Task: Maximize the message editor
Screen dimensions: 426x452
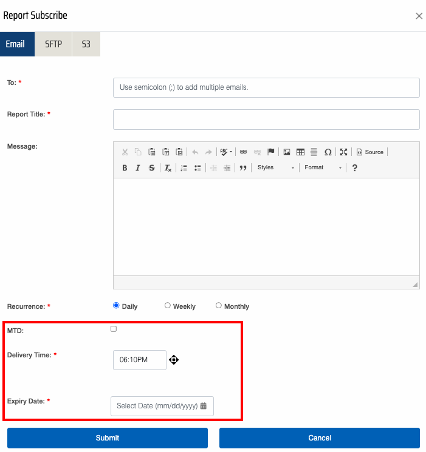Action: coord(343,152)
